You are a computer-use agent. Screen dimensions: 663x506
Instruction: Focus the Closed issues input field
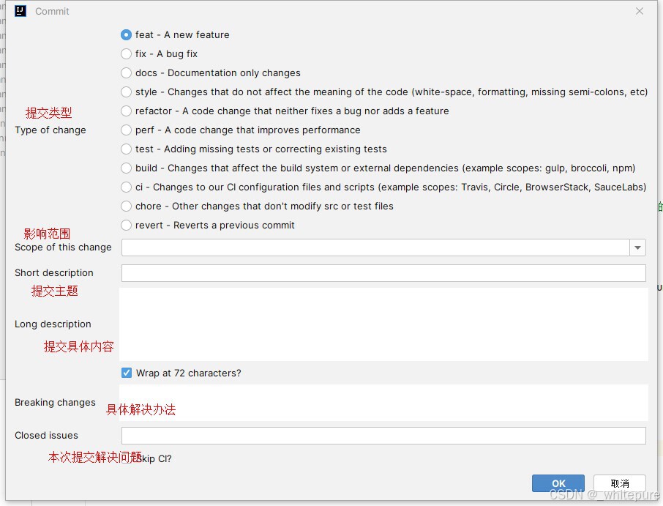coord(383,436)
